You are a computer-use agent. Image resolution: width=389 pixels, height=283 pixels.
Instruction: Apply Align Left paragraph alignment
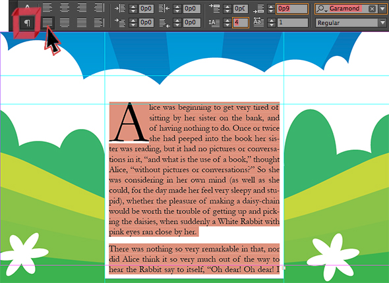coord(47,8)
